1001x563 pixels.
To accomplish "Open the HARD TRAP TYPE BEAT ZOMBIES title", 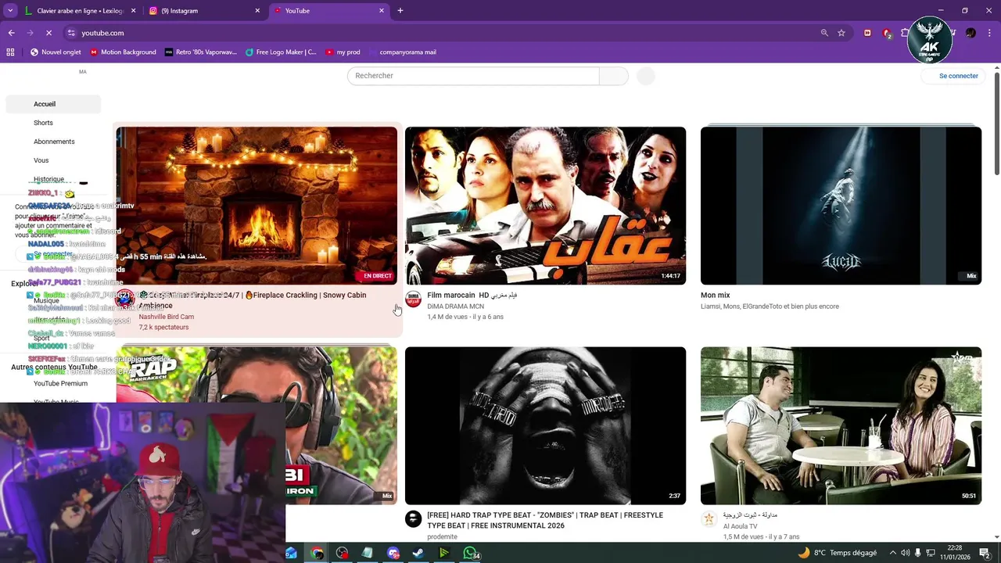I will [x=545, y=520].
